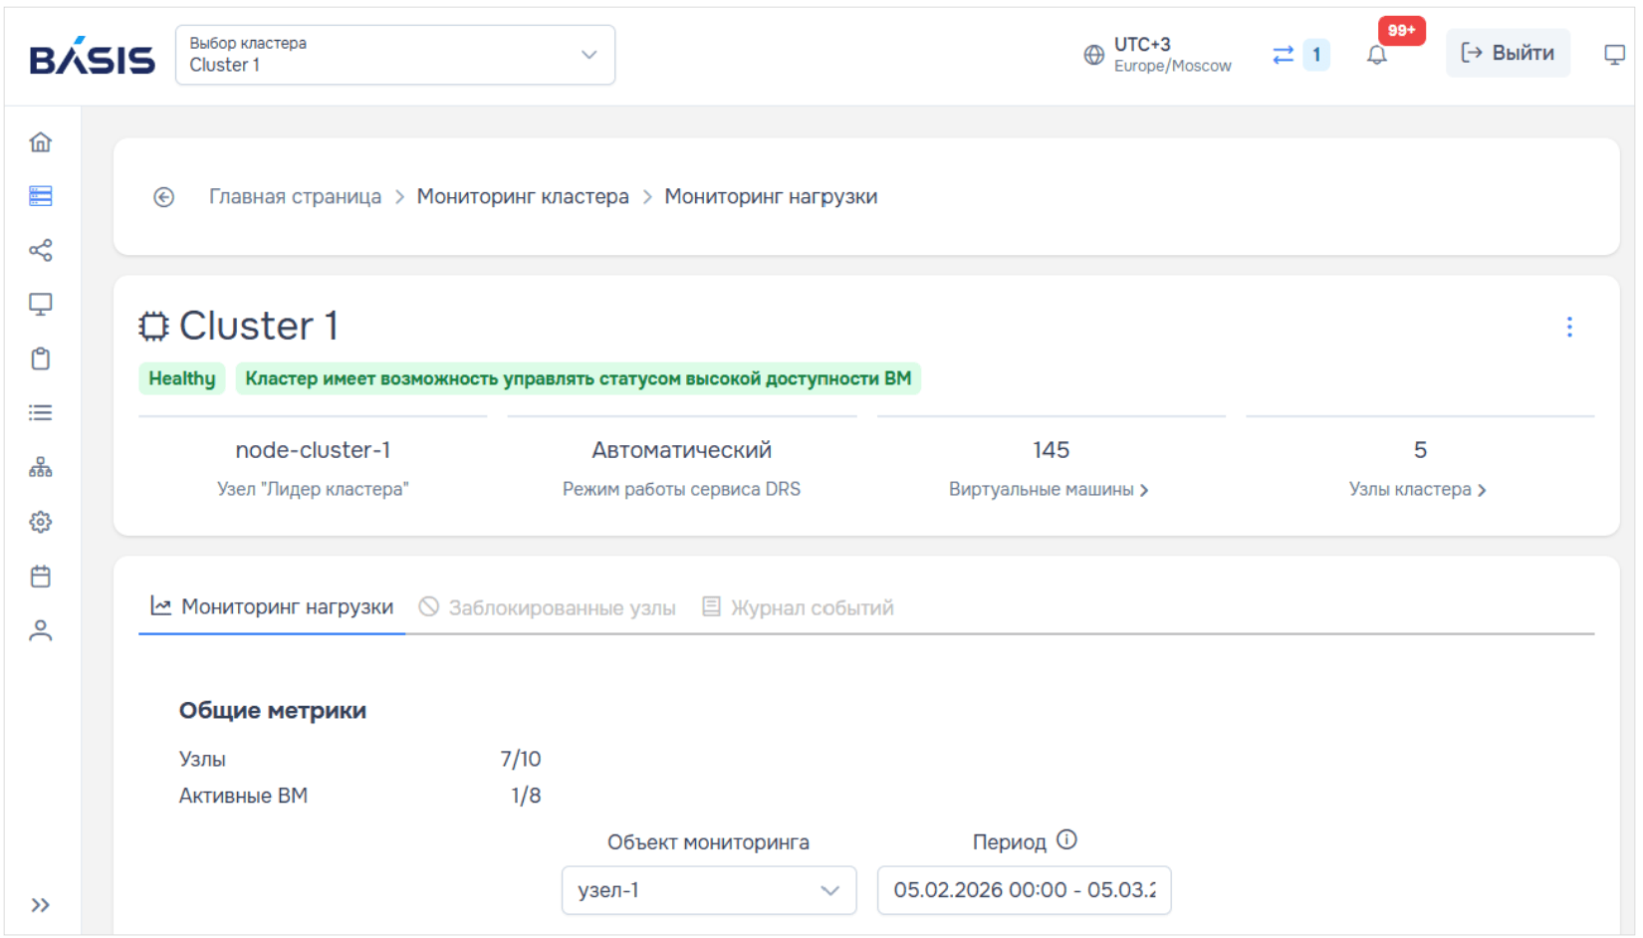
Task: Open the transfer arrows tasks icon
Action: pos(1284,55)
